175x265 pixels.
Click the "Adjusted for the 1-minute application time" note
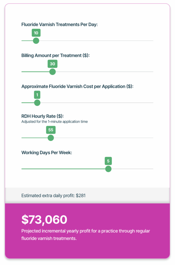tap(55, 121)
